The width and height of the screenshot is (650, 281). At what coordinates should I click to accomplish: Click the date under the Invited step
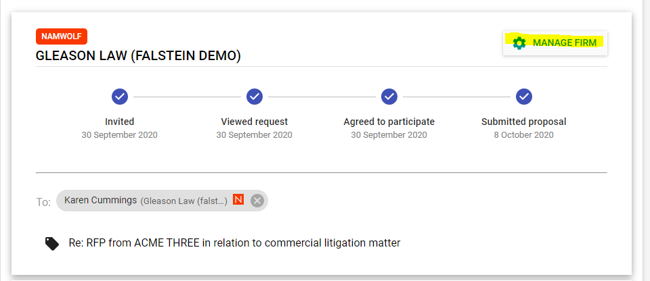pos(120,135)
